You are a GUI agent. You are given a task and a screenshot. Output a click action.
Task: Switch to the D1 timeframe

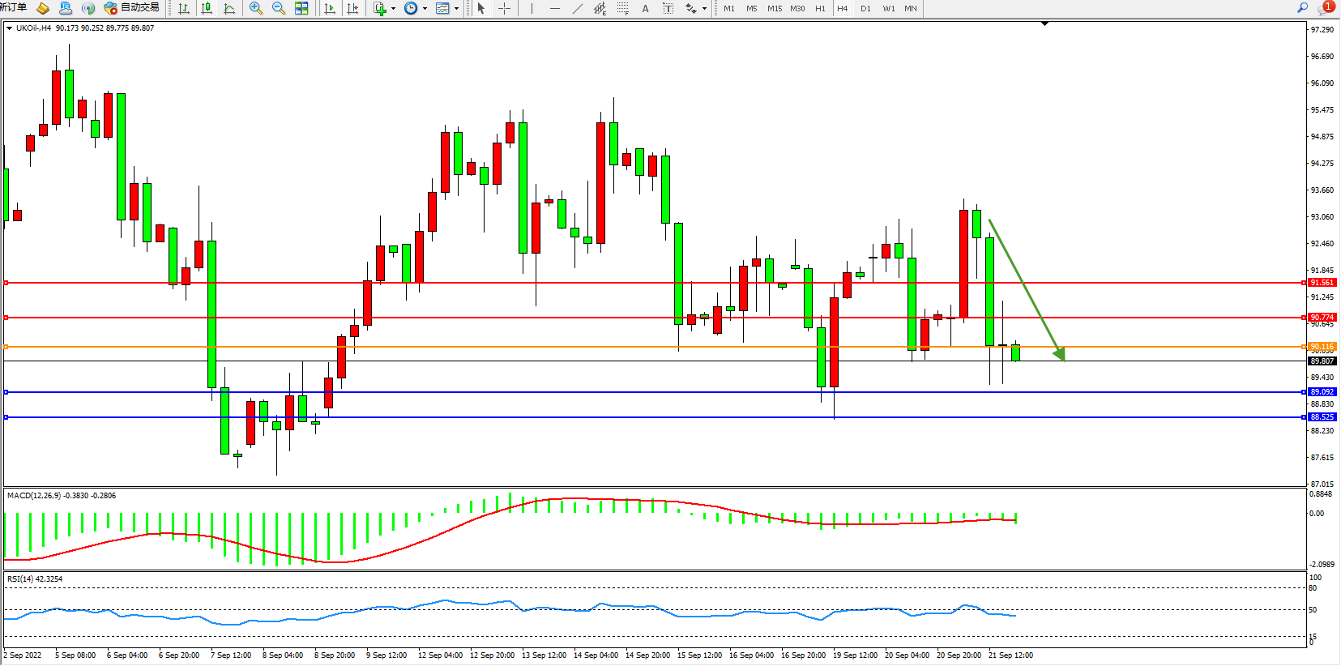(865, 8)
